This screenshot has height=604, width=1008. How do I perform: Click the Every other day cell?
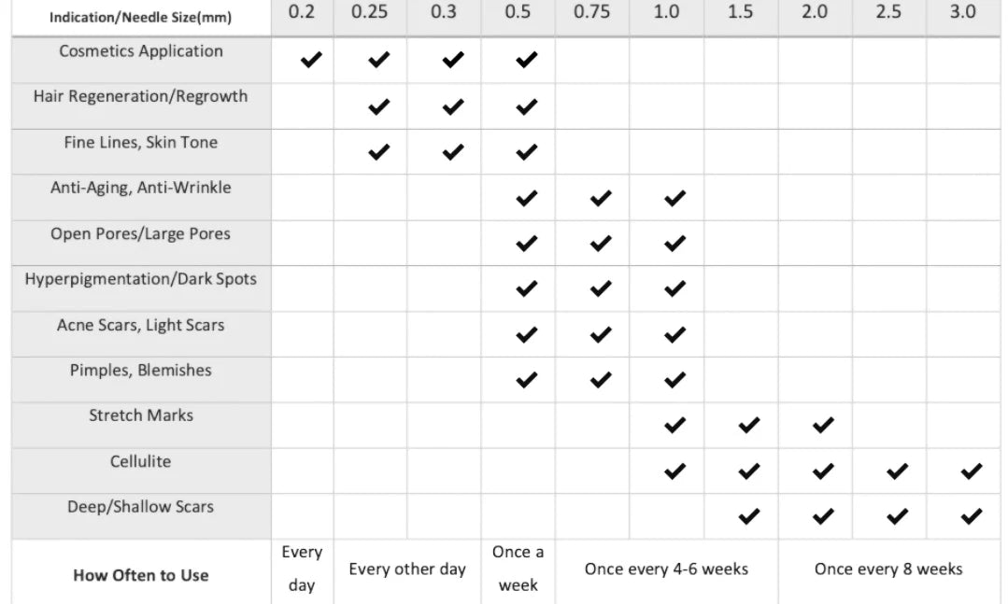tap(407, 569)
